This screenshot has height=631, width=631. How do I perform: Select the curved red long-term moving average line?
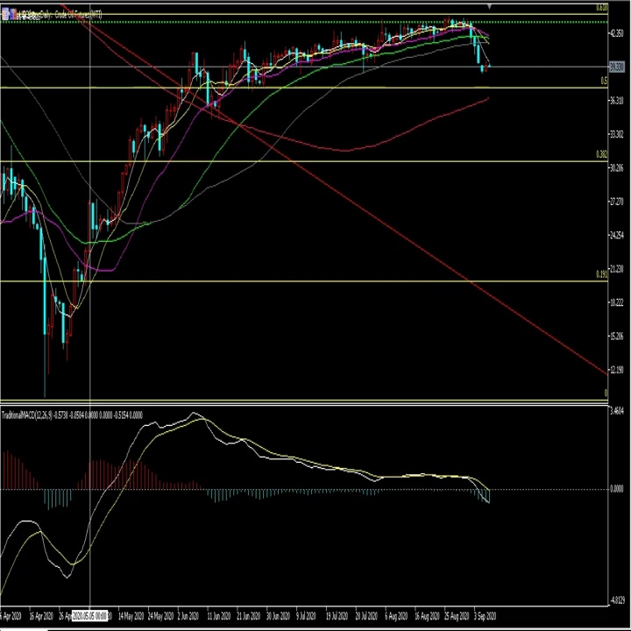coord(346,151)
